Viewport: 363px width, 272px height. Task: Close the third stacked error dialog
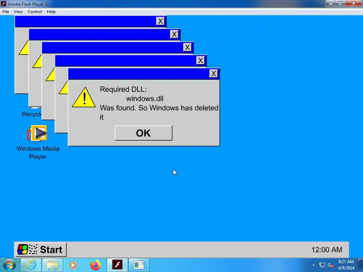pos(187,47)
